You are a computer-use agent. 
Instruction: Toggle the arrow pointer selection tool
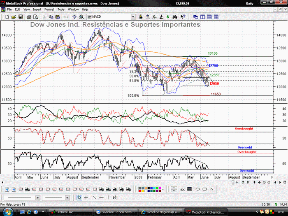click(79, 197)
